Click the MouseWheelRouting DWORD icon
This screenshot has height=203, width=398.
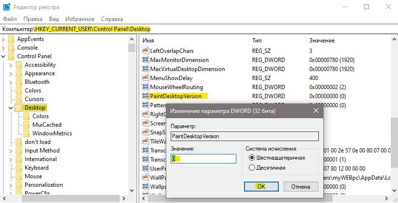click(145, 87)
